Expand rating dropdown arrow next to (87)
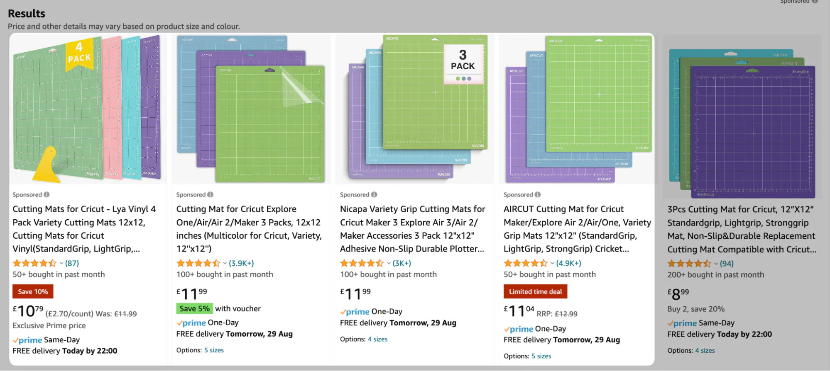Image resolution: width=830 pixels, height=371 pixels. tap(61, 263)
